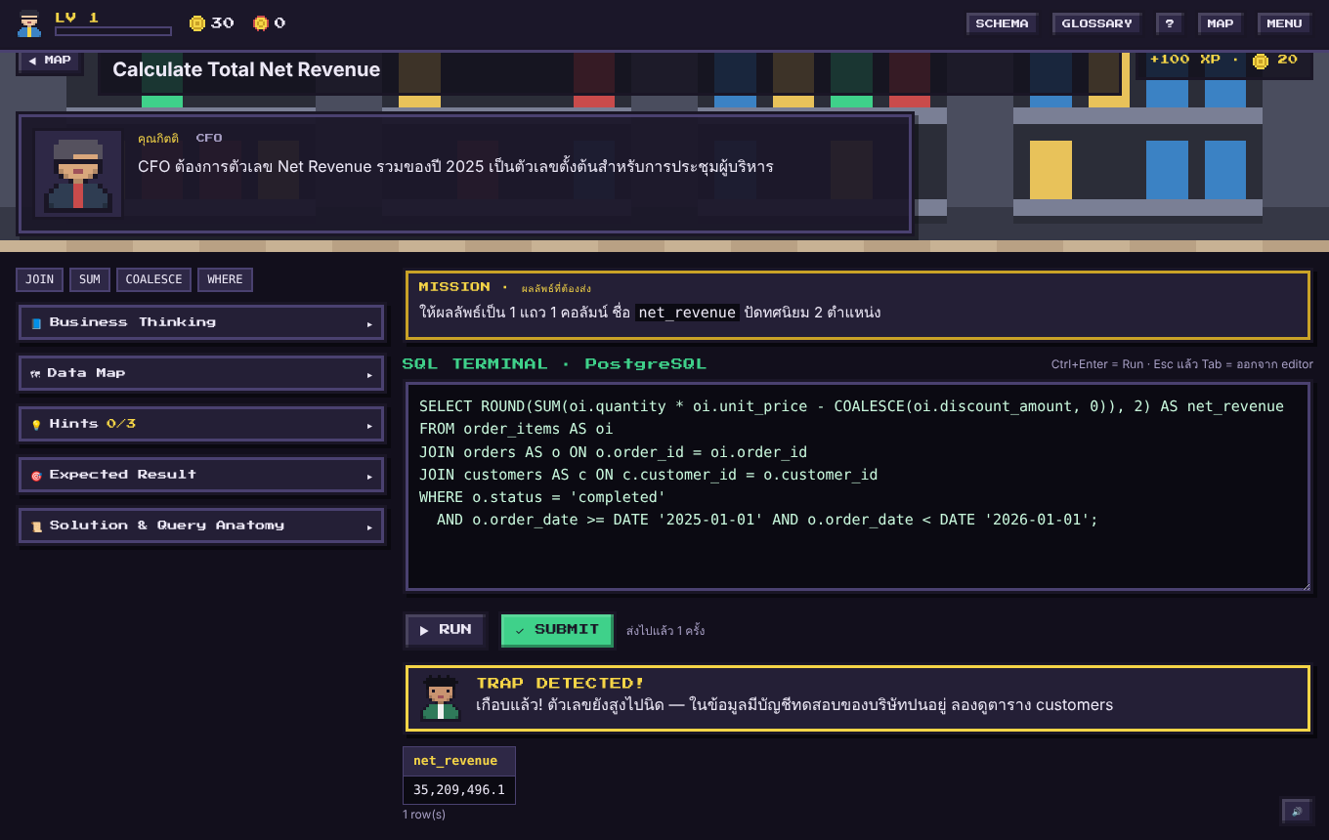The height and width of the screenshot is (840, 1329).
Task: Click the result value 35,209,496.1
Action: [x=459, y=789]
